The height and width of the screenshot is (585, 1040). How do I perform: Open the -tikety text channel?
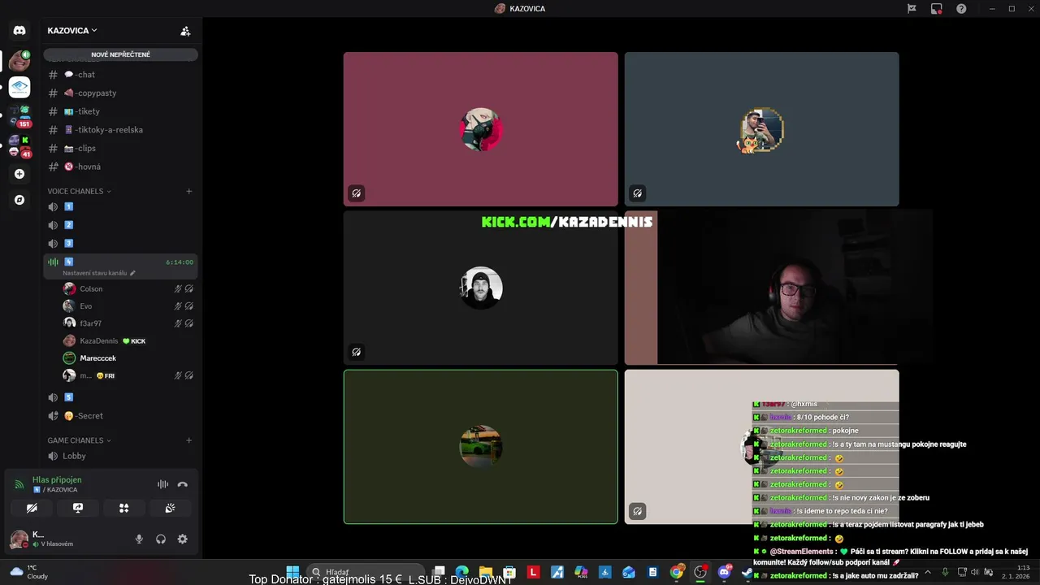pyautogui.click(x=120, y=111)
